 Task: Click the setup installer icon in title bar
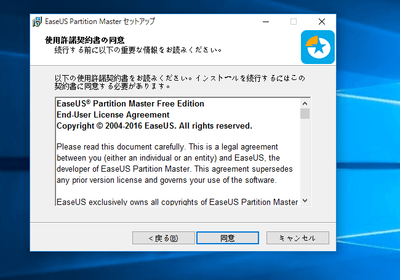pyautogui.click(x=37, y=22)
